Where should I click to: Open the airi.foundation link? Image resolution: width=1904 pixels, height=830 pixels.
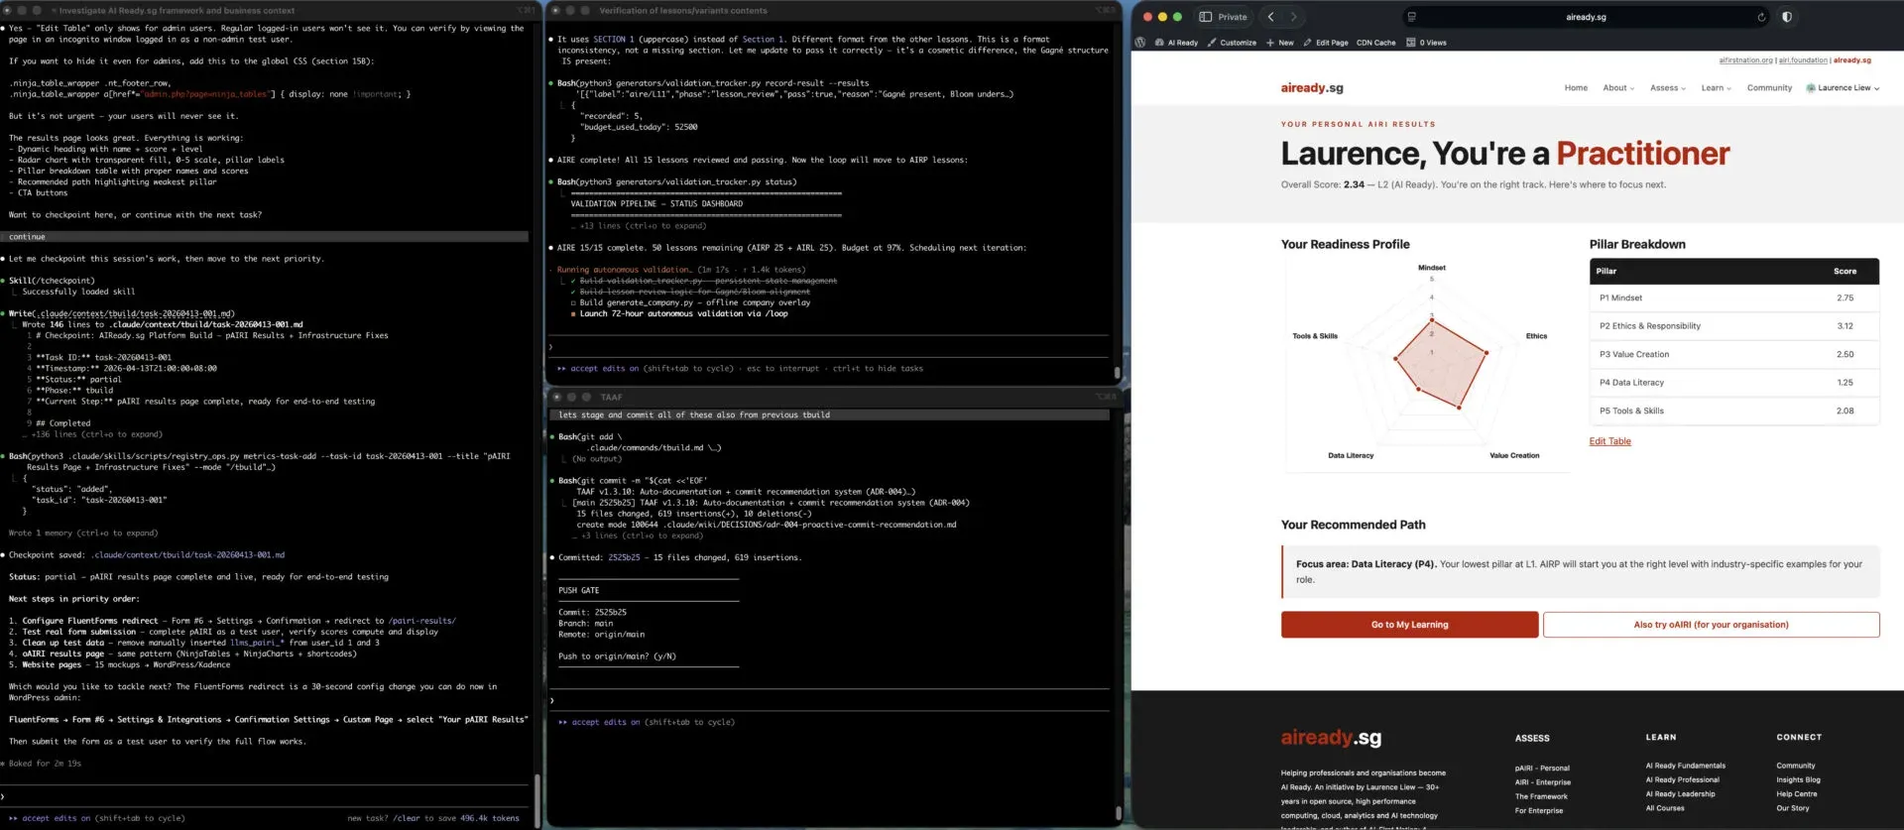[x=1803, y=60]
